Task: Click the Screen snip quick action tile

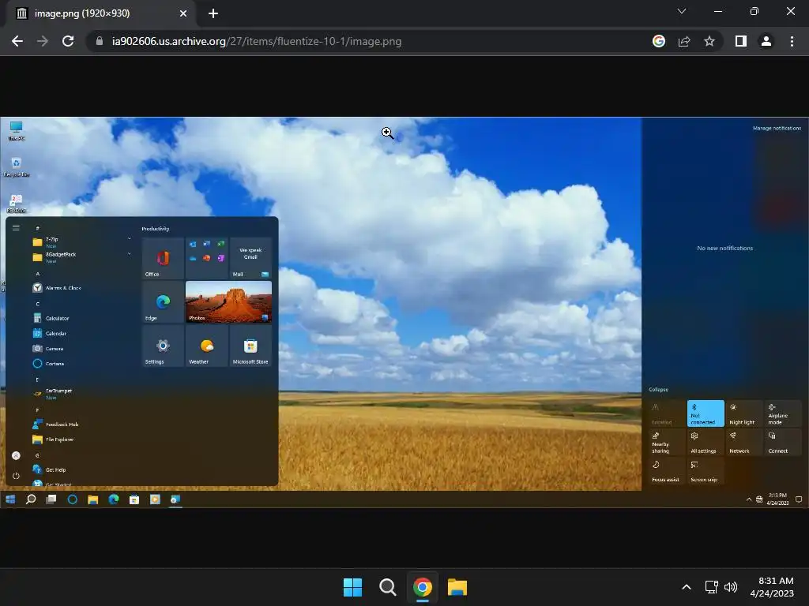Action: (706, 470)
